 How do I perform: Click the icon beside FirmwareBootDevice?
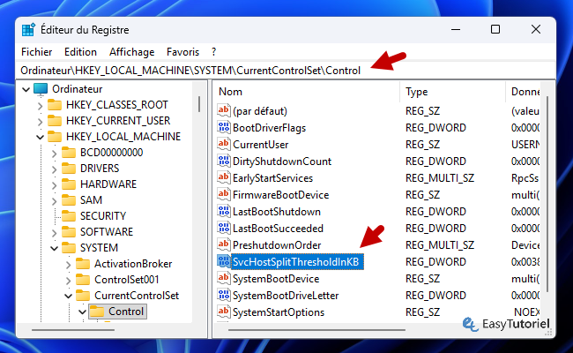tap(224, 195)
